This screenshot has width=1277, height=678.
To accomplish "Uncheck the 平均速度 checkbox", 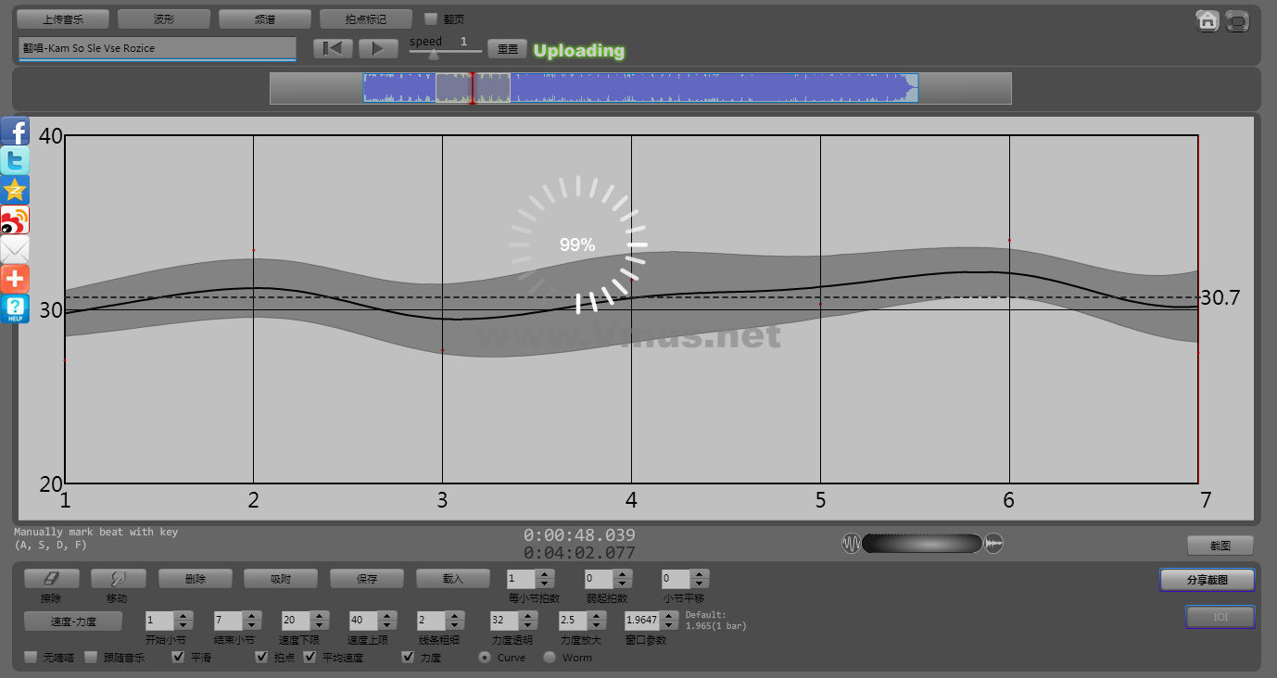I will click(310, 658).
